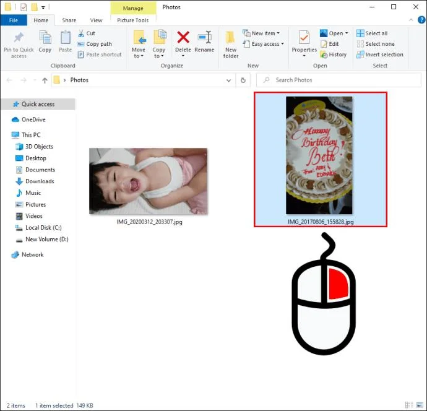Click the Search Photos field
The width and height of the screenshot is (427, 411).
pos(339,80)
